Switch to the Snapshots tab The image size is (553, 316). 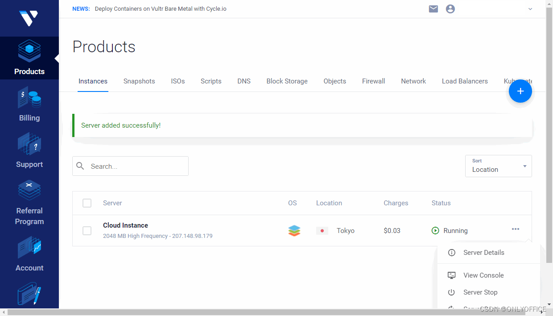click(x=139, y=81)
